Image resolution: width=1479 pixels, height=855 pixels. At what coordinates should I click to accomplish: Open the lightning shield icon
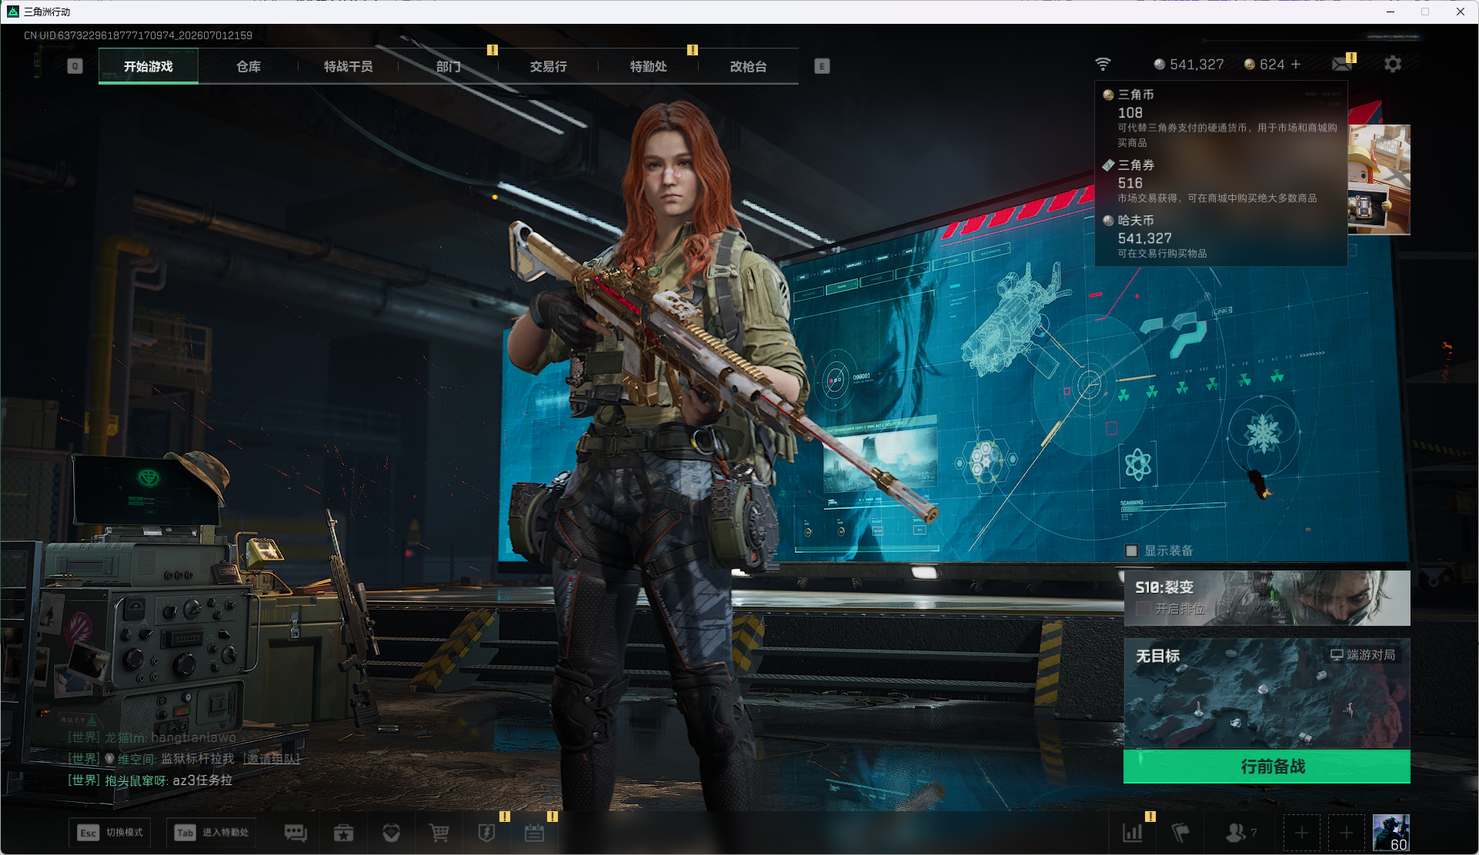[x=486, y=833]
